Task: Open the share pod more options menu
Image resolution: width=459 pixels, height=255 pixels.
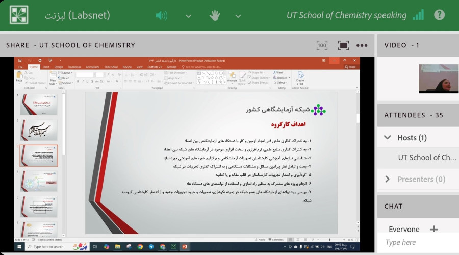Action: point(362,45)
